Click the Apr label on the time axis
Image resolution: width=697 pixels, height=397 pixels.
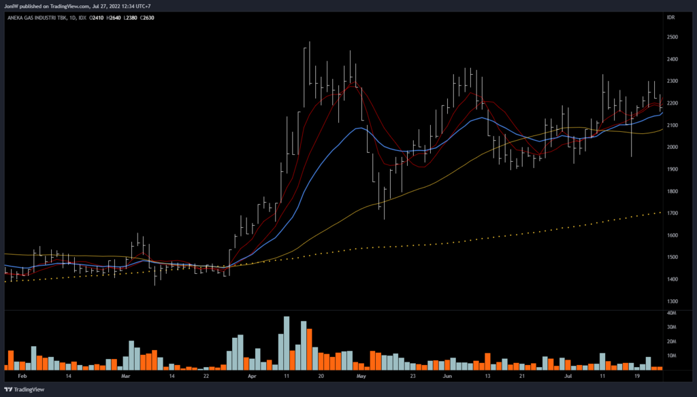[x=253, y=375]
